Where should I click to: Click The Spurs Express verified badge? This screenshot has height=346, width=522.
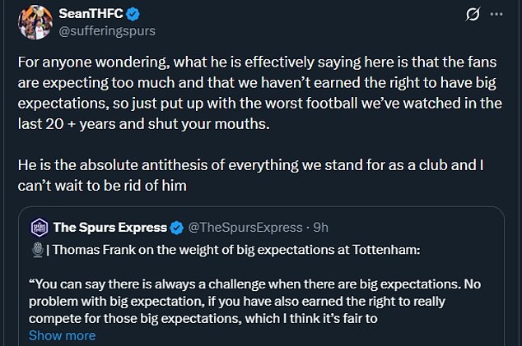pyautogui.click(x=176, y=227)
